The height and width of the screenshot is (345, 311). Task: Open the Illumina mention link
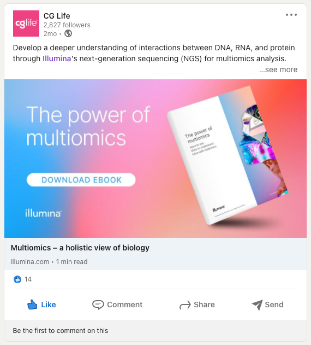57,59
